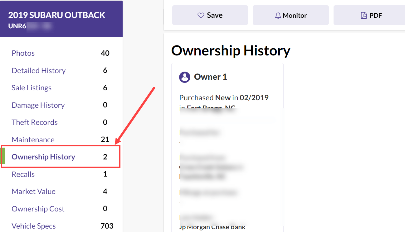Click the bell icon next to Monitor

[278, 15]
